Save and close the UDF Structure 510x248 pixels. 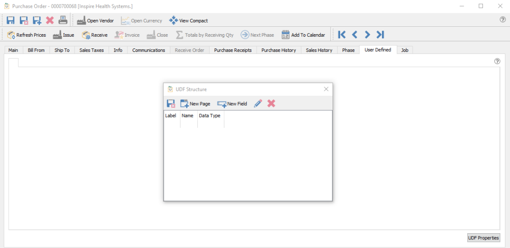171,103
